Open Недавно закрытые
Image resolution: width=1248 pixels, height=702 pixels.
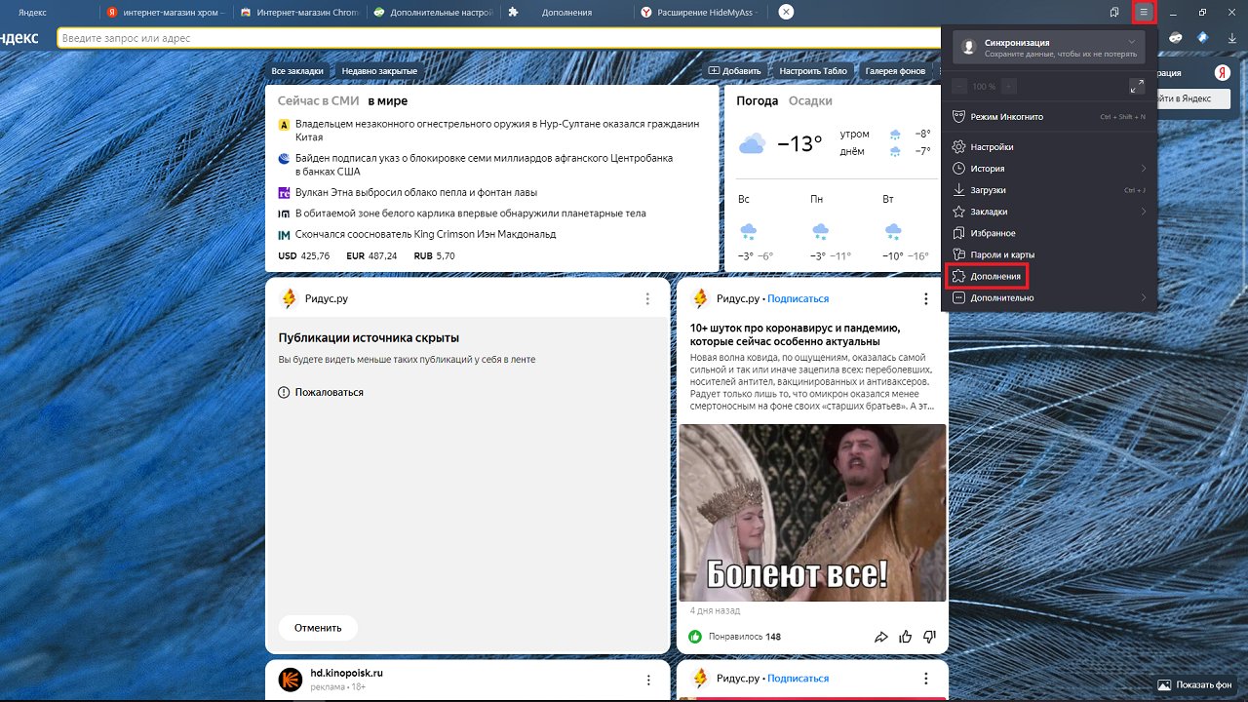click(x=379, y=71)
